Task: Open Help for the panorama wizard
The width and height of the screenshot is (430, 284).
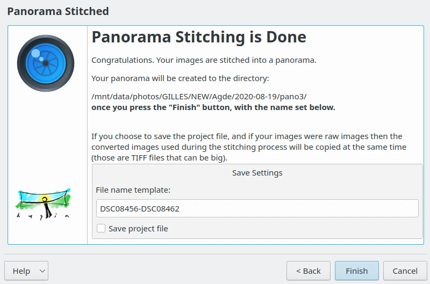Action: pos(21,271)
